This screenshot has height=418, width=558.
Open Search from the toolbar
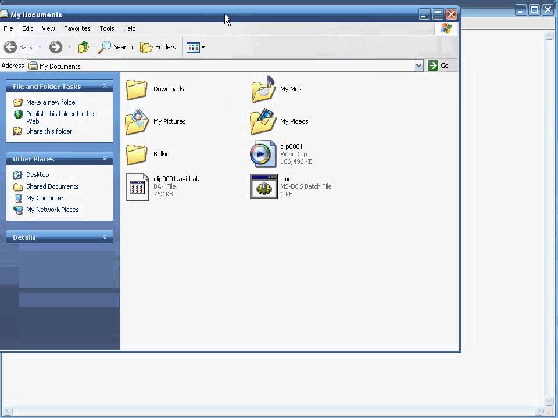pyautogui.click(x=115, y=47)
